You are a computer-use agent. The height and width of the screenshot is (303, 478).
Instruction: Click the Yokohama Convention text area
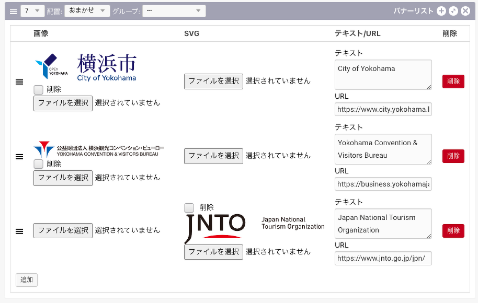[x=383, y=149]
